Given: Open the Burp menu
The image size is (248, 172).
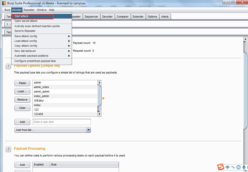Looking at the screenshot, I should (x=7, y=10).
